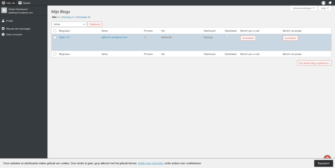The image size is (335, 168).
Task: Open notifications bell icon
Action: tap(330, 3)
